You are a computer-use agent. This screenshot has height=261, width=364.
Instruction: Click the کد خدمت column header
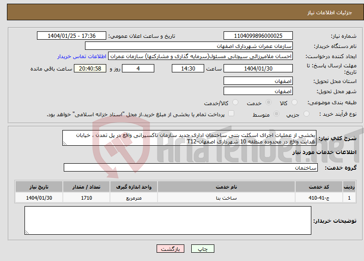coord(319,187)
